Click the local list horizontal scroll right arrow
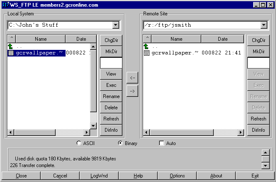 87,132
